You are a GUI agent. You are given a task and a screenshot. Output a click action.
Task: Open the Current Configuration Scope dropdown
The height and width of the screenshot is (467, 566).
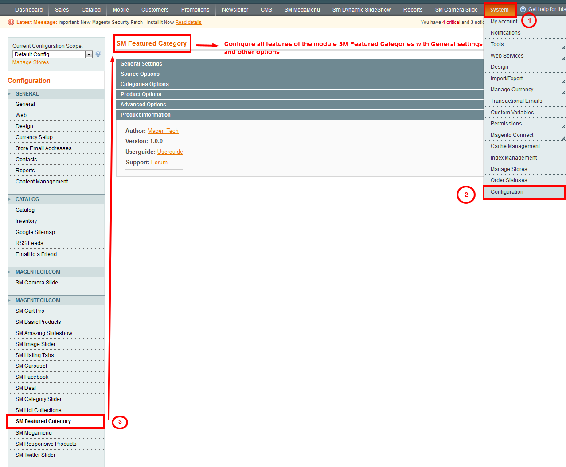[89, 54]
